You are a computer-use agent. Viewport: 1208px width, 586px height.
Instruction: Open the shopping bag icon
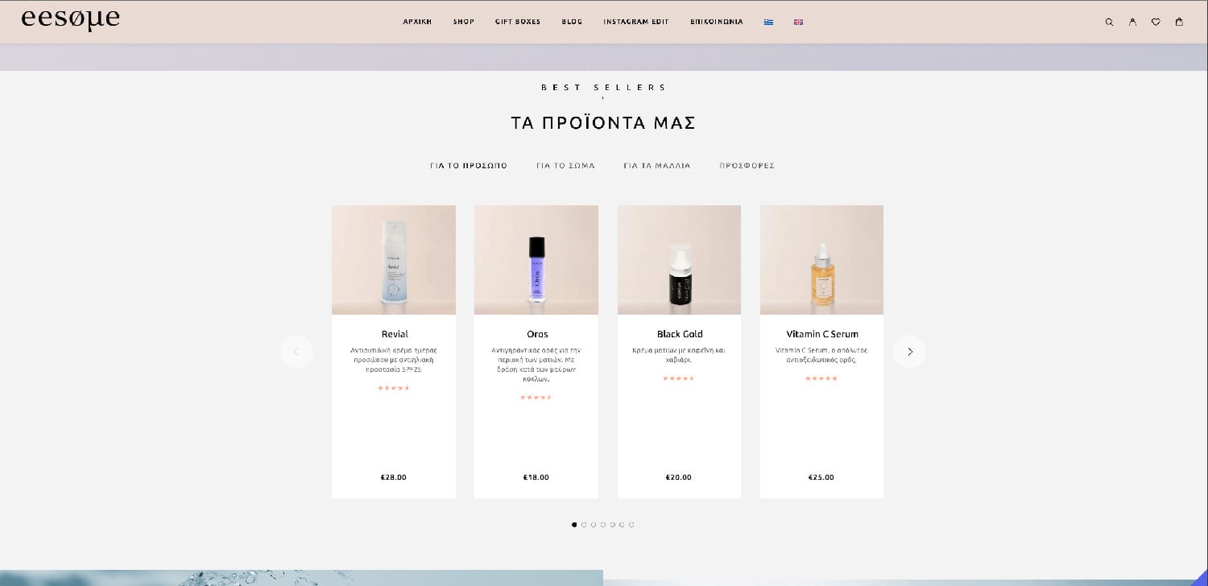click(x=1179, y=22)
